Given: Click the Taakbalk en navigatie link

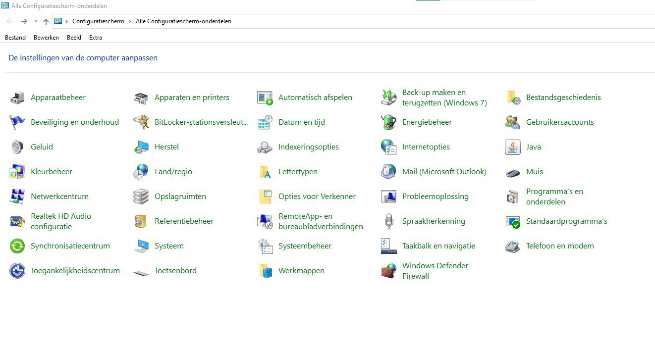Looking at the screenshot, I should pos(438,246).
